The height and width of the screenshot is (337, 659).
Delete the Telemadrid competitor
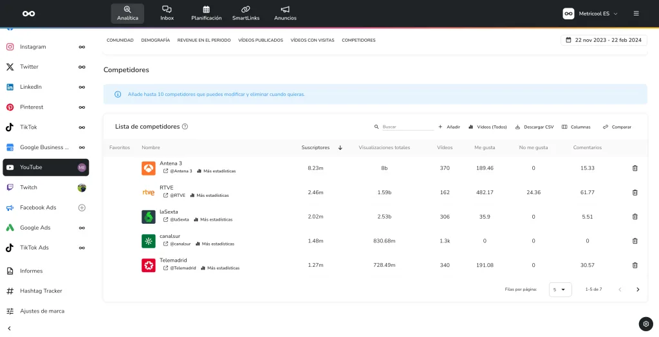[x=635, y=266]
